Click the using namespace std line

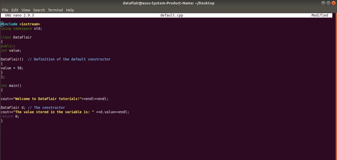[x=21, y=28]
